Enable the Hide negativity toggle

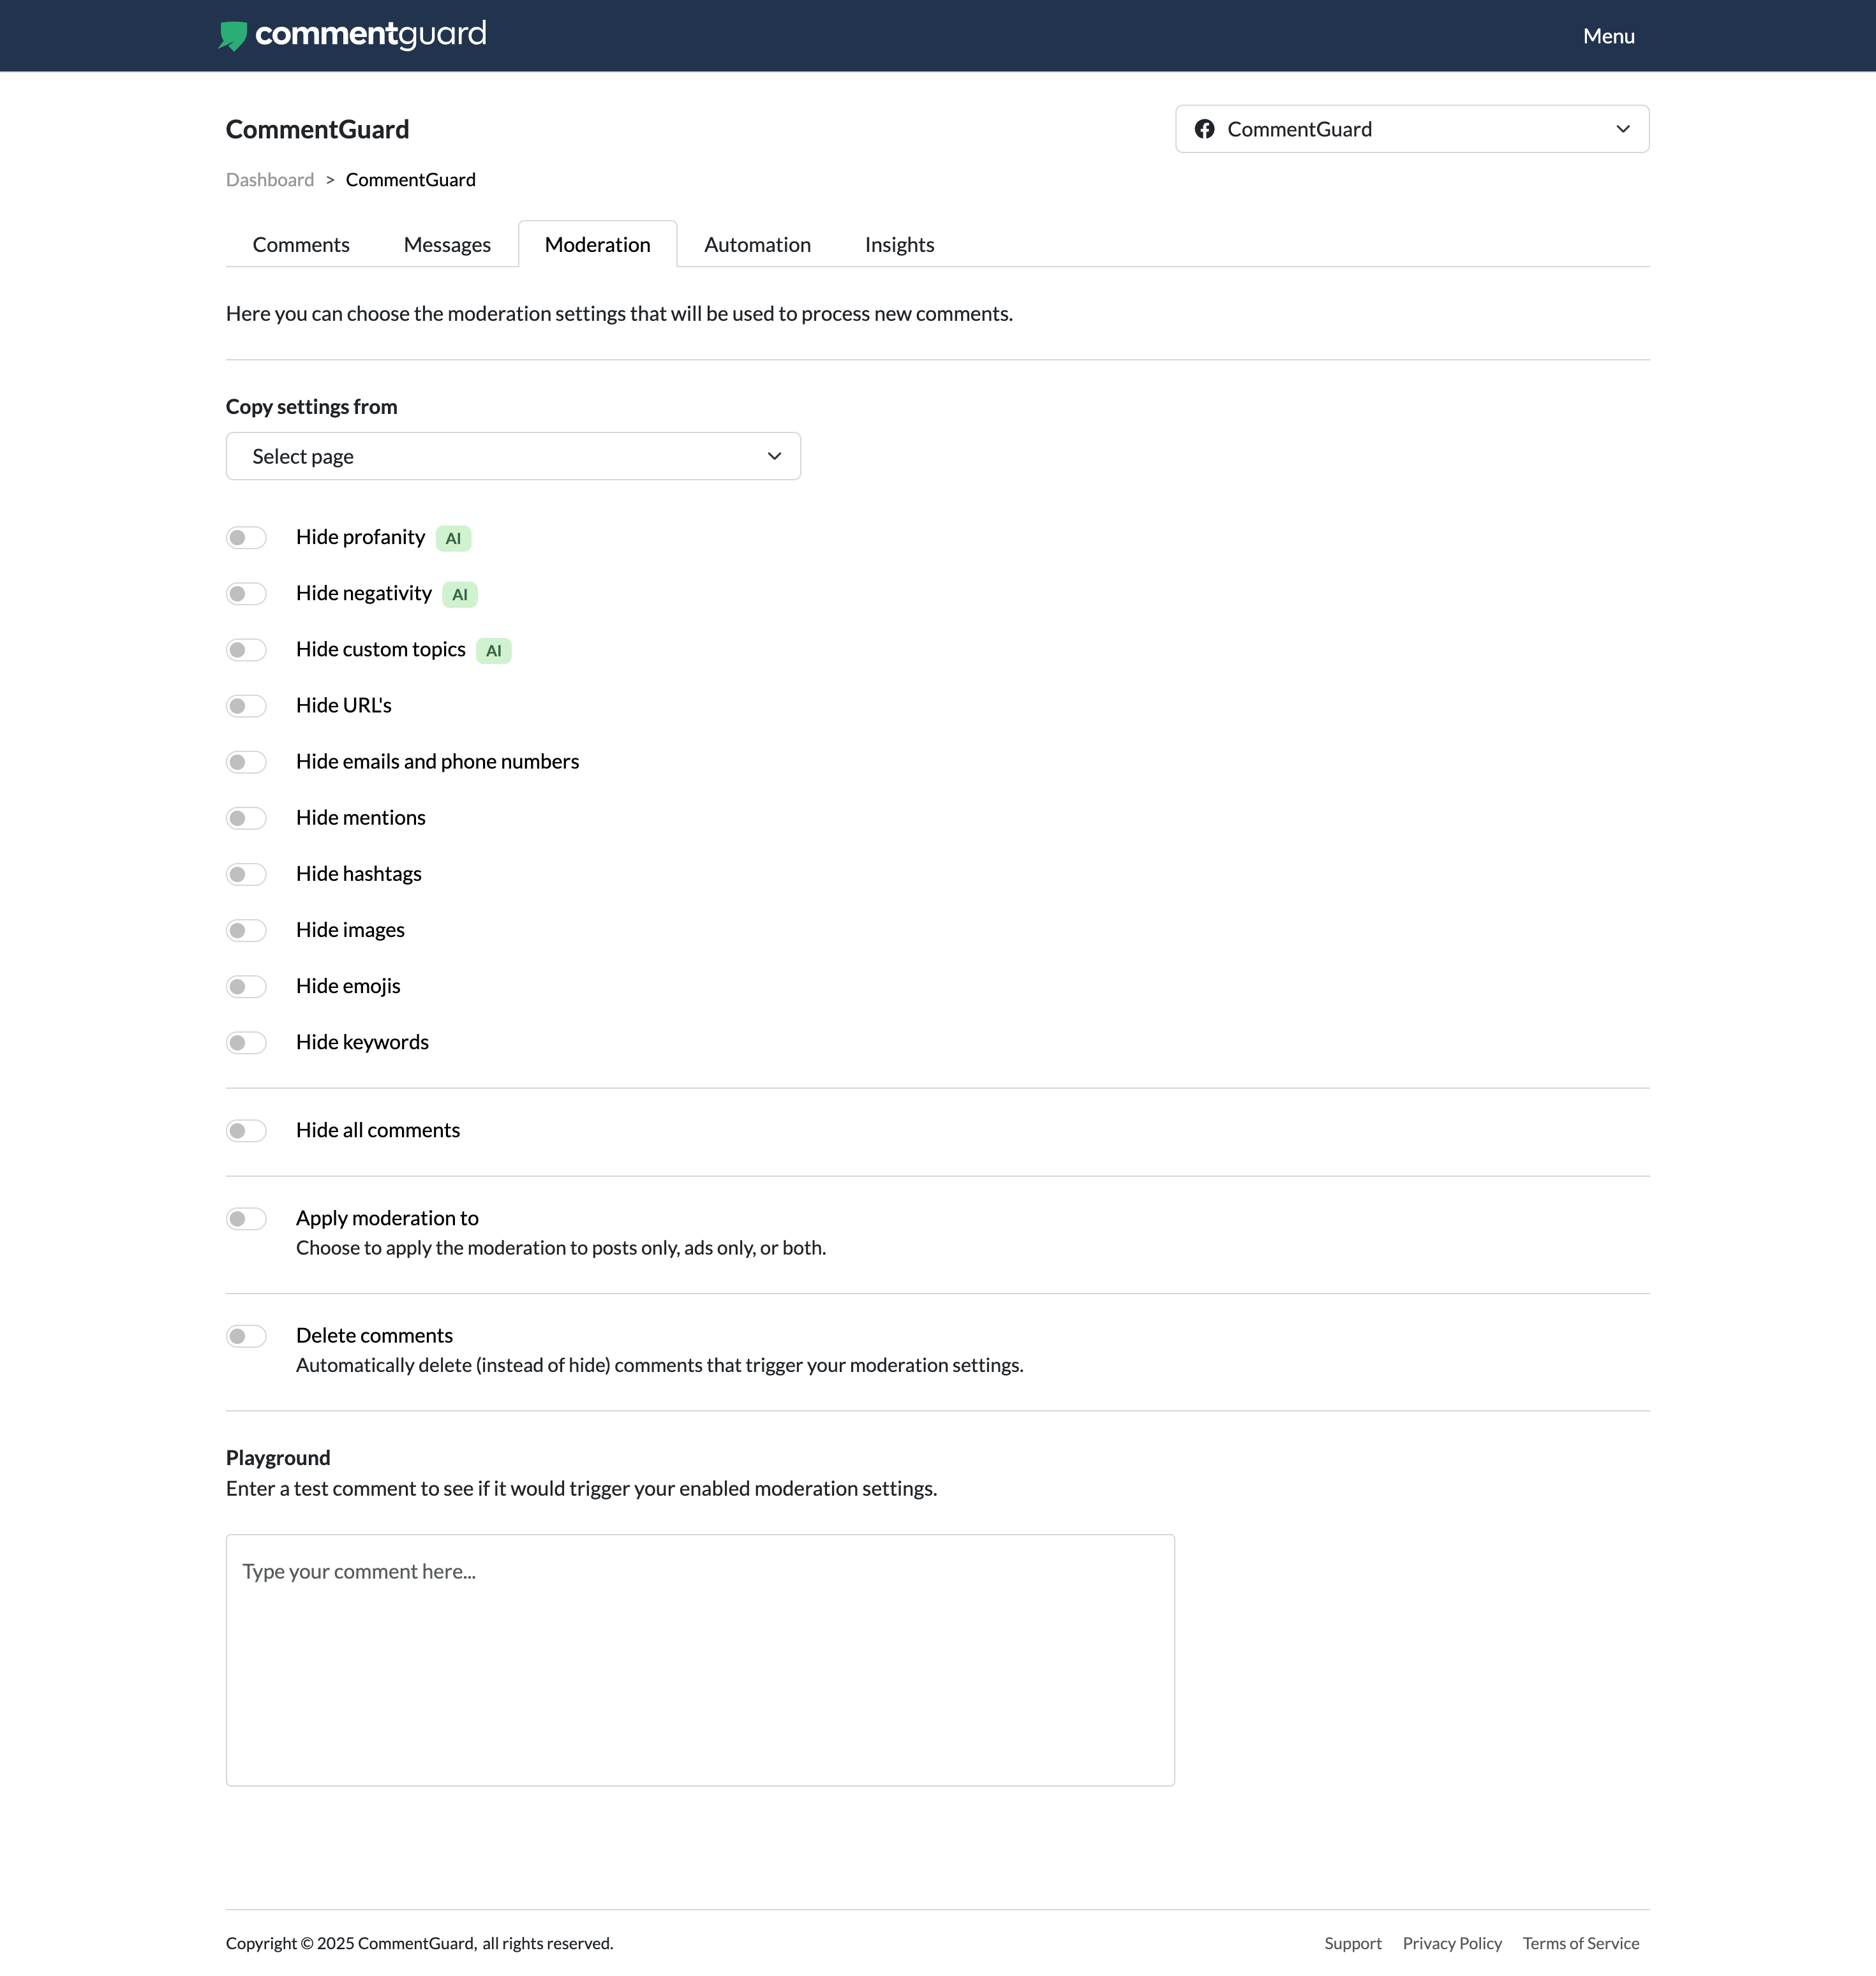click(246, 594)
